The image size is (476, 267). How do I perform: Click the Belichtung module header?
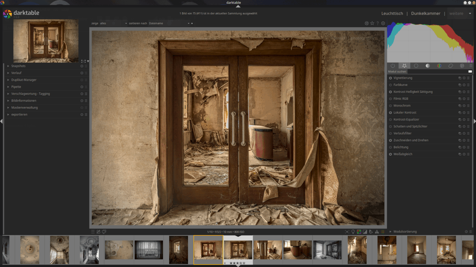tap(401, 147)
